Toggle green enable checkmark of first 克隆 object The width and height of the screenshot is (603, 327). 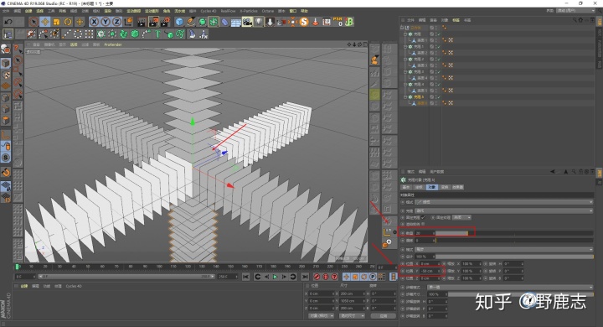[439, 34]
